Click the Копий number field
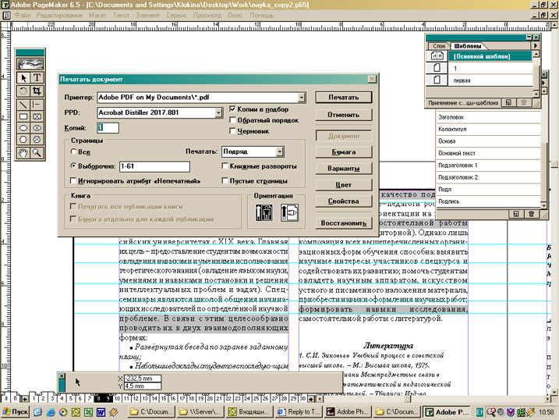The height and width of the screenshot is (420, 559). click(108, 128)
